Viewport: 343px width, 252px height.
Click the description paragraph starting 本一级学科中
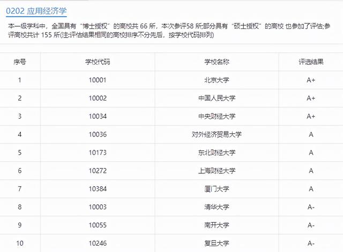(169, 30)
